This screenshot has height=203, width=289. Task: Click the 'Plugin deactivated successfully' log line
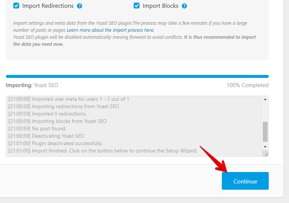click(56, 143)
